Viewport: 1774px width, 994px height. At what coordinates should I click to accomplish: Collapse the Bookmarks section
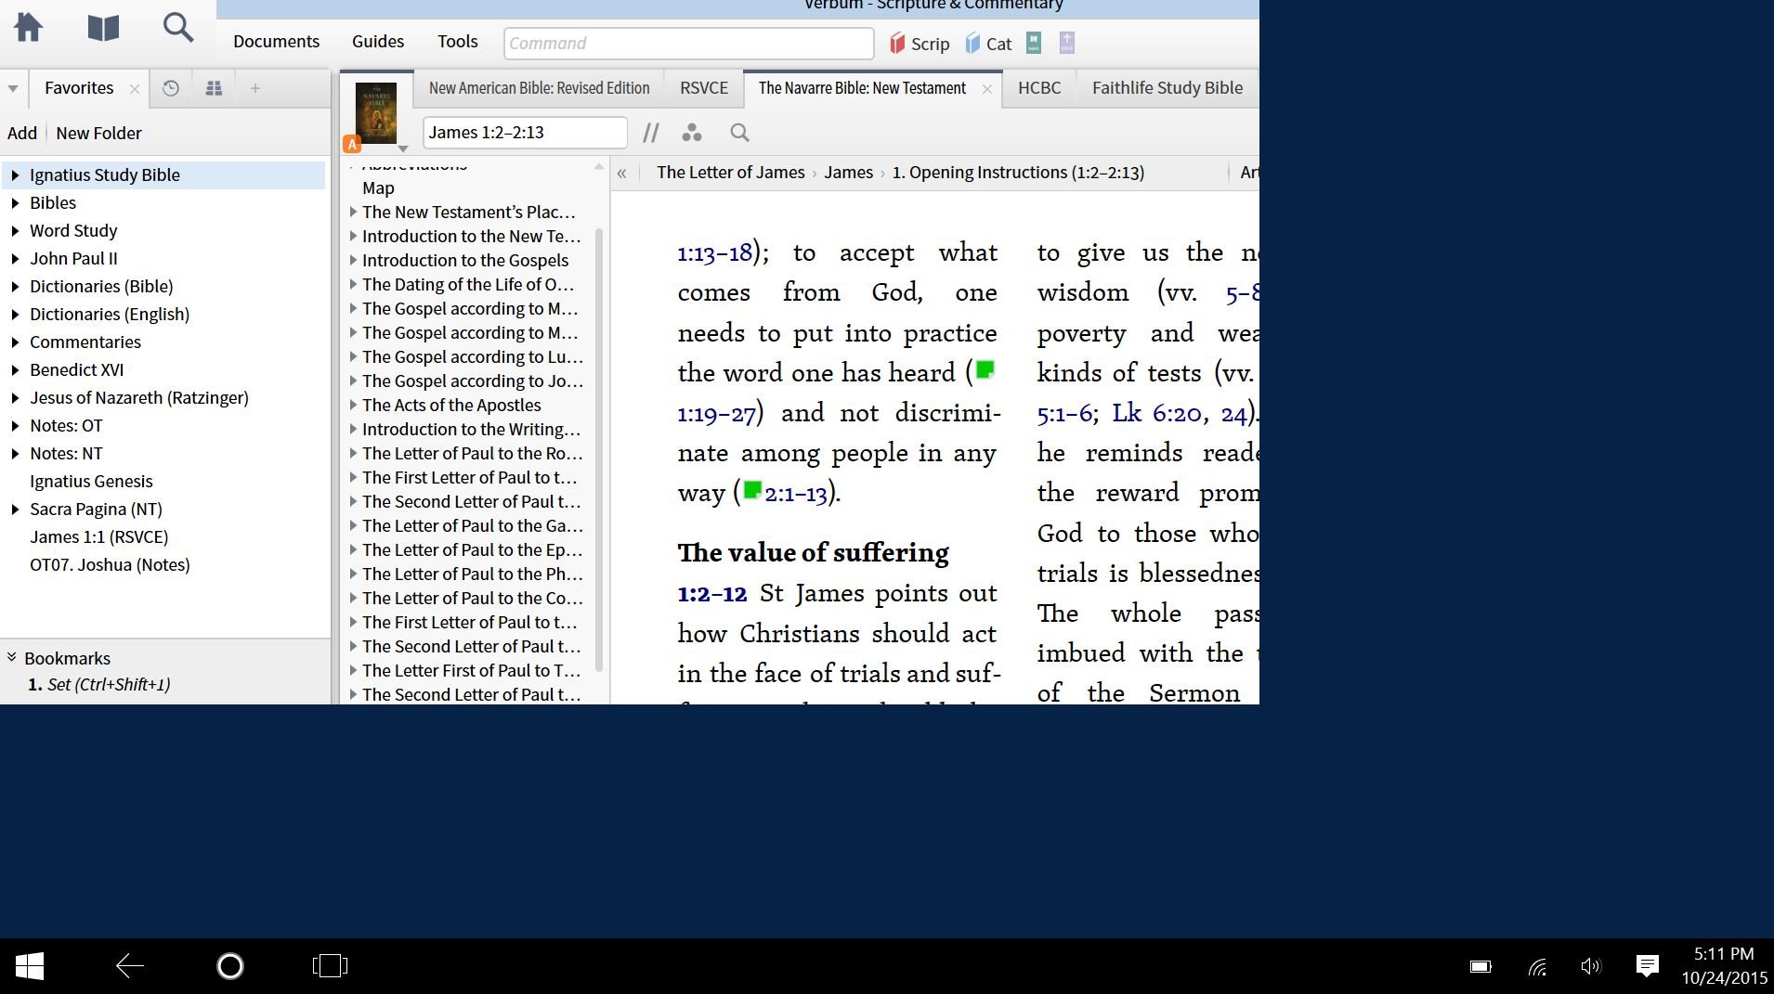point(12,657)
